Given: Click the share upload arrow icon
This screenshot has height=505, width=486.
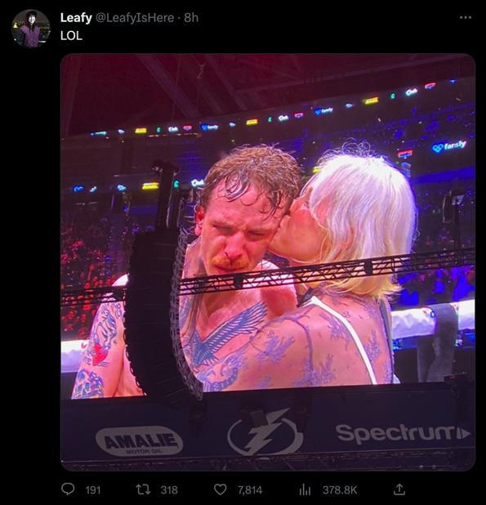Looking at the screenshot, I should [399, 489].
